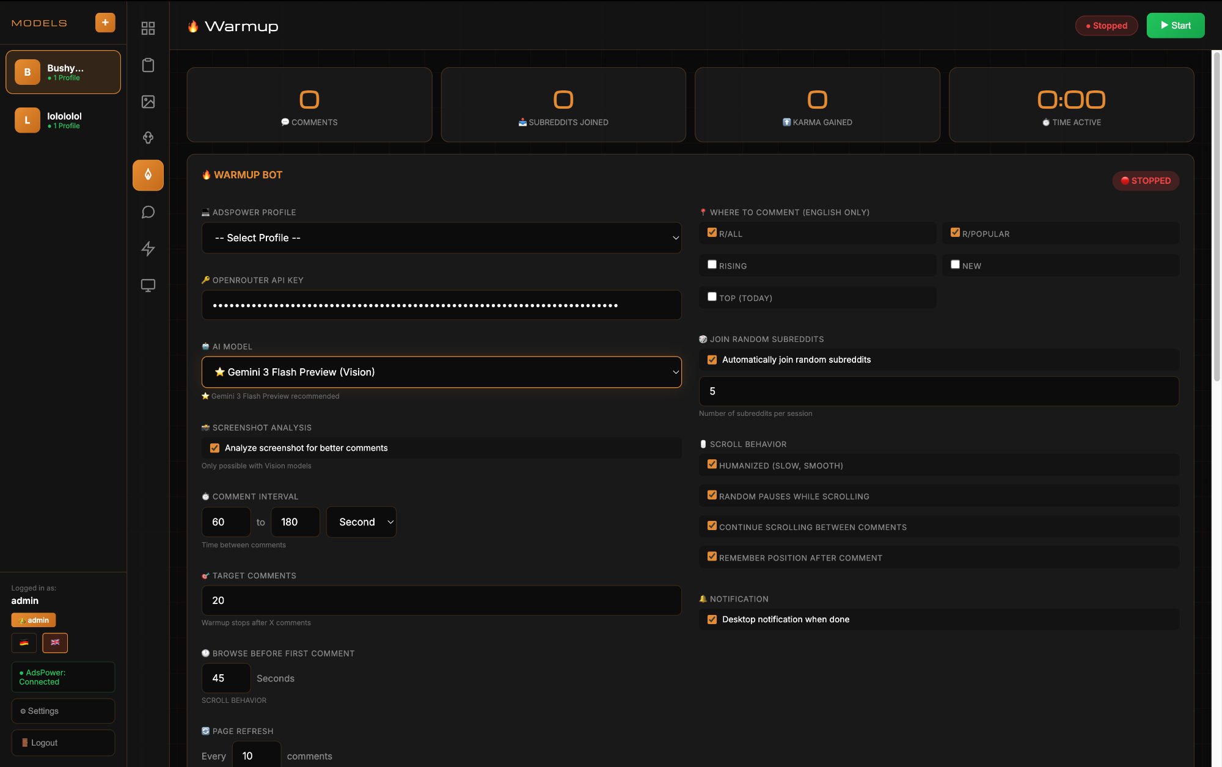Image resolution: width=1222 pixels, height=767 pixels.
Task: Open the dashboard grid icon in sidebar
Action: pyautogui.click(x=148, y=28)
